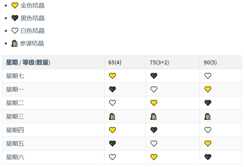Click the 星期三 row label
Screen dimensions: 244x167
point(15,116)
